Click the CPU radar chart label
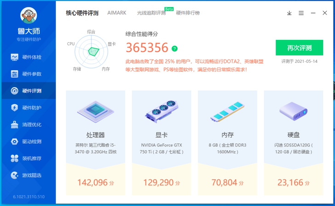 point(71,44)
